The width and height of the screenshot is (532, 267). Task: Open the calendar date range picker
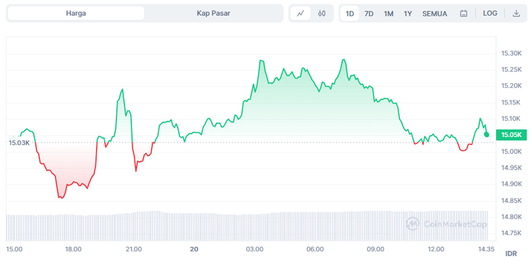[463, 13]
